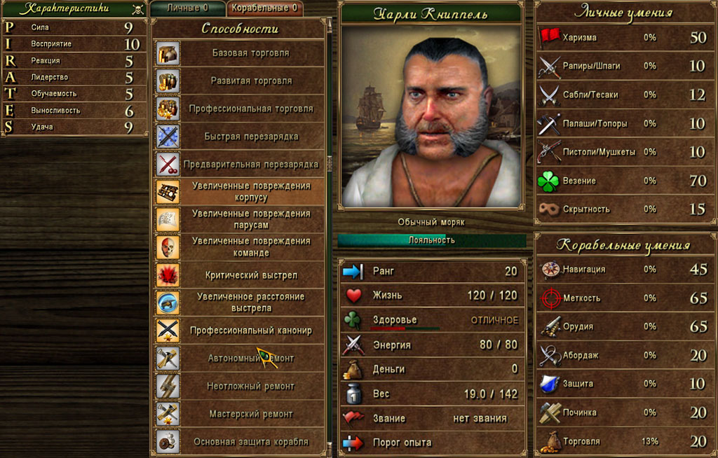The image size is (718, 458).
Task: Click the Мастерский ремонт tools icon
Action: point(168,414)
